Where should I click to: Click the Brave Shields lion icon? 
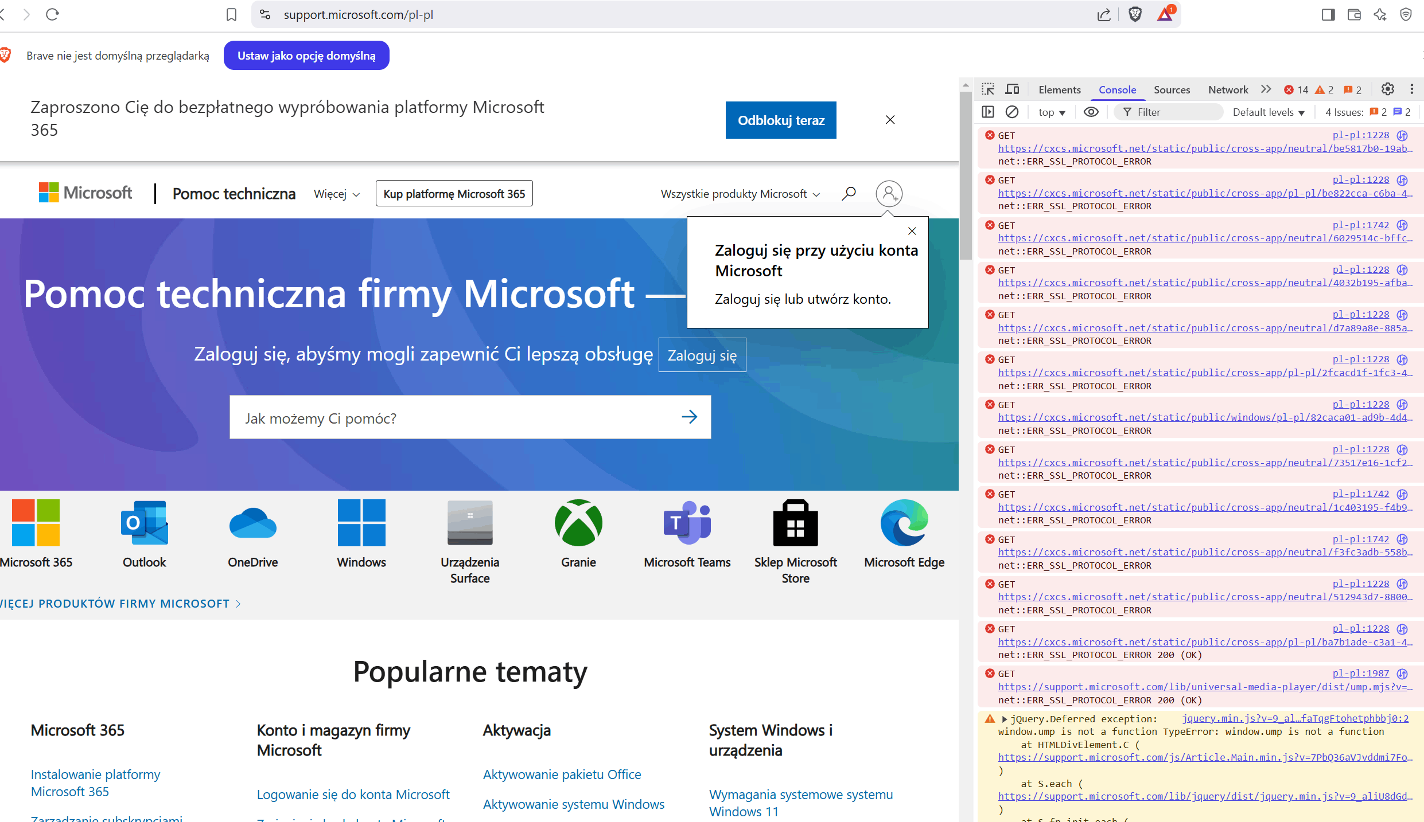(1135, 14)
